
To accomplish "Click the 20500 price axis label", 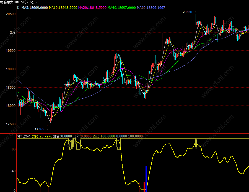I will click(x=11, y=14).
